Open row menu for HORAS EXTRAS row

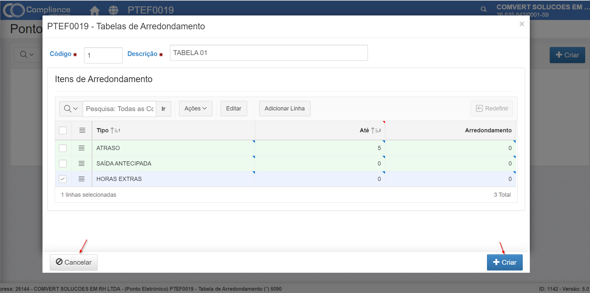(82, 179)
